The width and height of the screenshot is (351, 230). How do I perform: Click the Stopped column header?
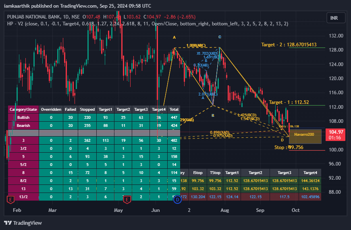[87, 110]
